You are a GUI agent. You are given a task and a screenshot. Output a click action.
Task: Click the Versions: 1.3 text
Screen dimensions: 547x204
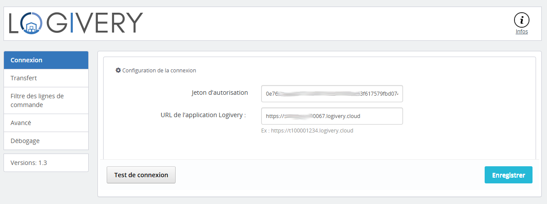click(29, 163)
